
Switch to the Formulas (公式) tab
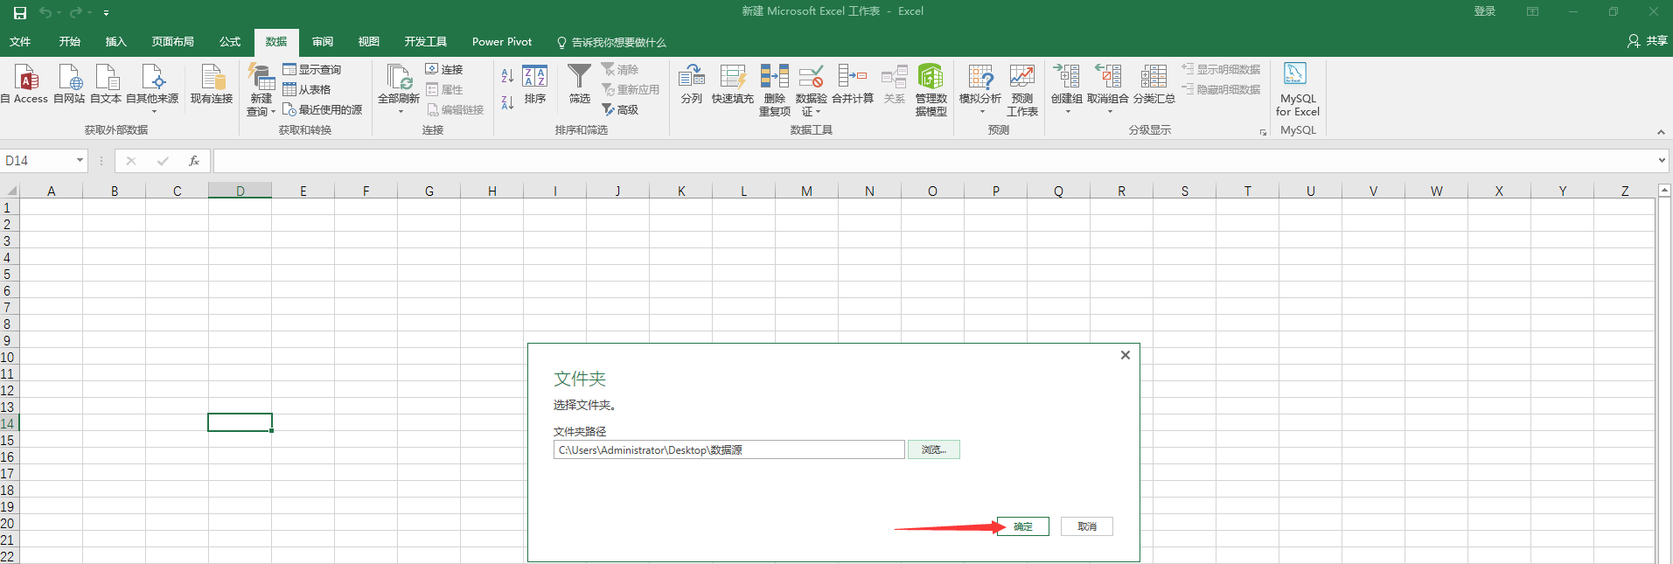click(x=230, y=42)
